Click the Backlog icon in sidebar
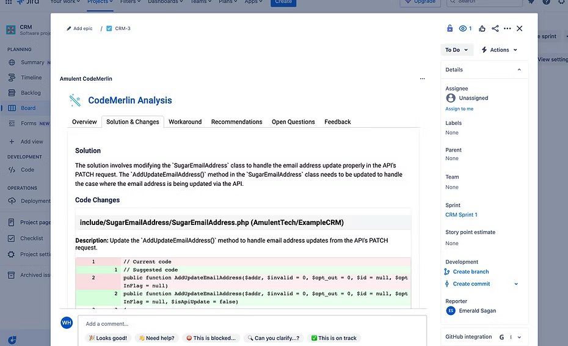Image resolution: width=568 pixels, height=346 pixels. [12, 93]
